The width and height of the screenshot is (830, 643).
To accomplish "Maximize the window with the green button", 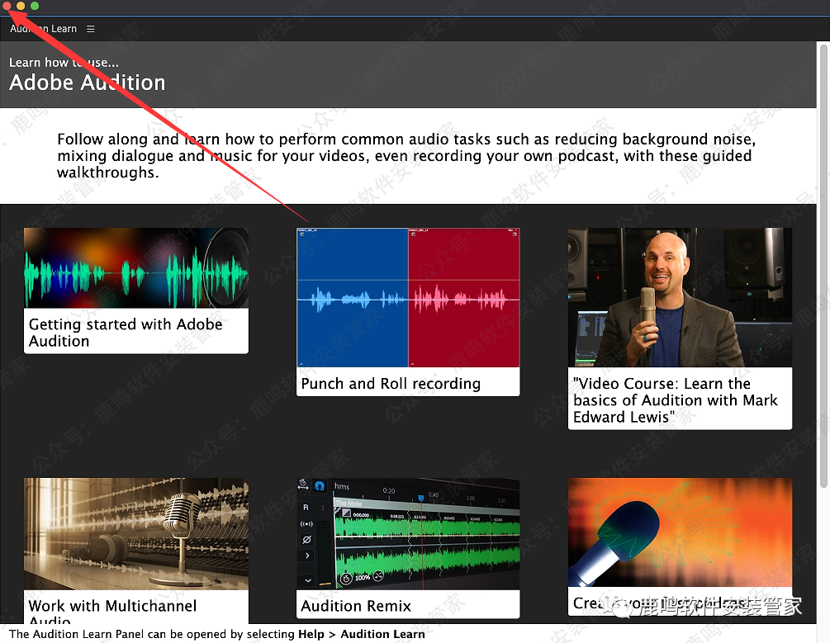I will point(35,6).
